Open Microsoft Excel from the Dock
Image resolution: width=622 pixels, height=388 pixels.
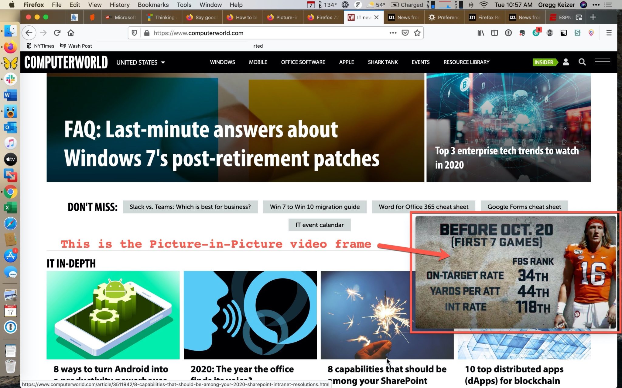[x=10, y=208]
